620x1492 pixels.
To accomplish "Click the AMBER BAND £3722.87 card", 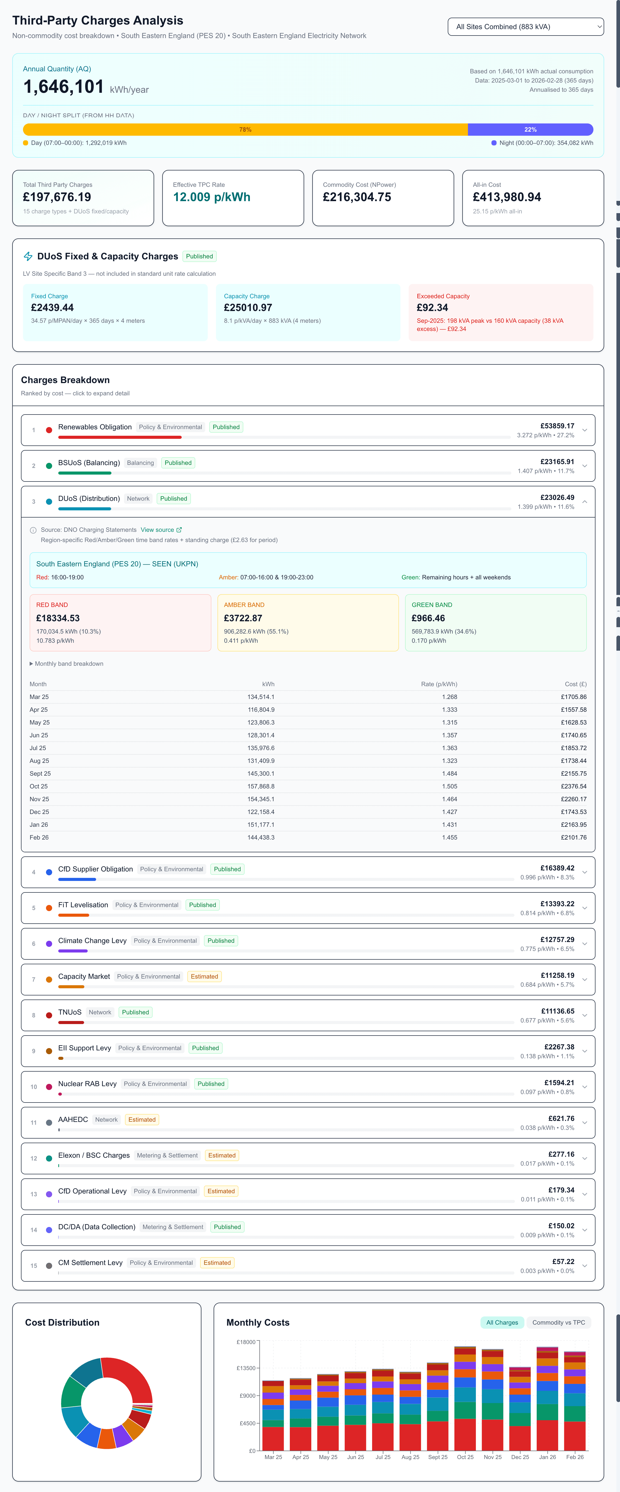I will click(x=308, y=623).
